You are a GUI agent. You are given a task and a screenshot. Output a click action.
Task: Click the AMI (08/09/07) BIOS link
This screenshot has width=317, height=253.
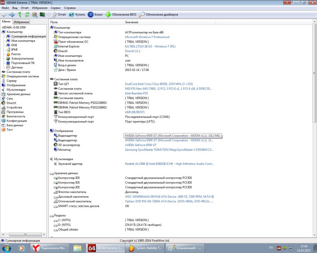click(x=135, y=112)
